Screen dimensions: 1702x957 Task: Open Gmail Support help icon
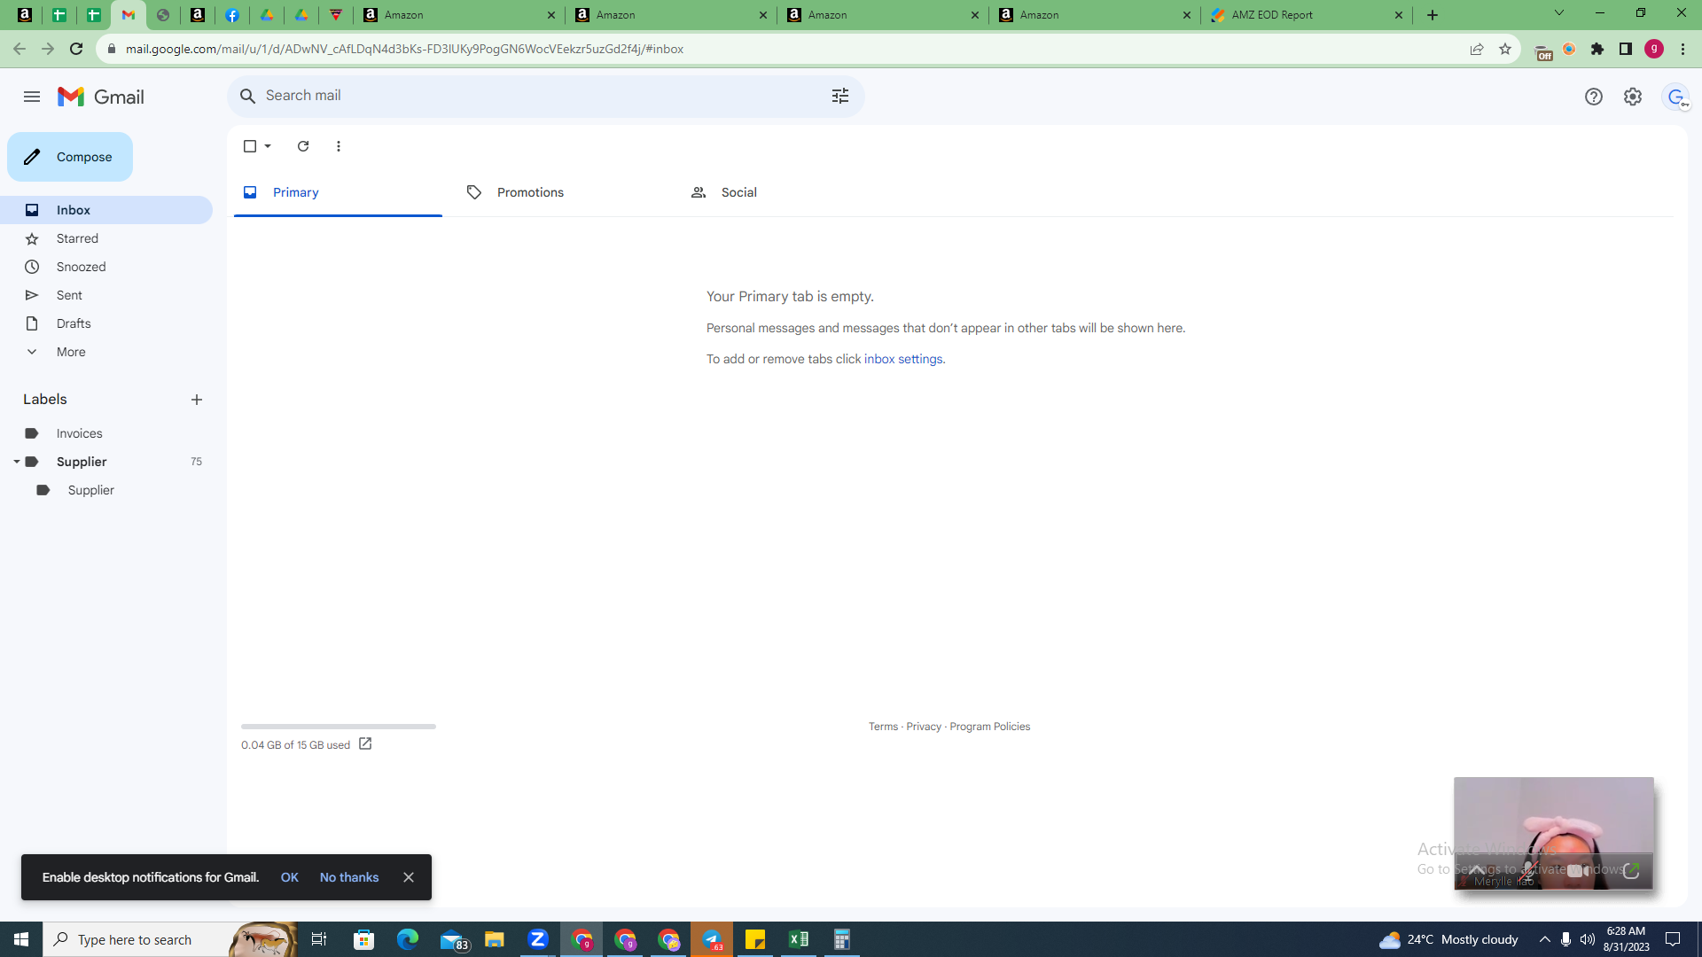pos(1594,97)
